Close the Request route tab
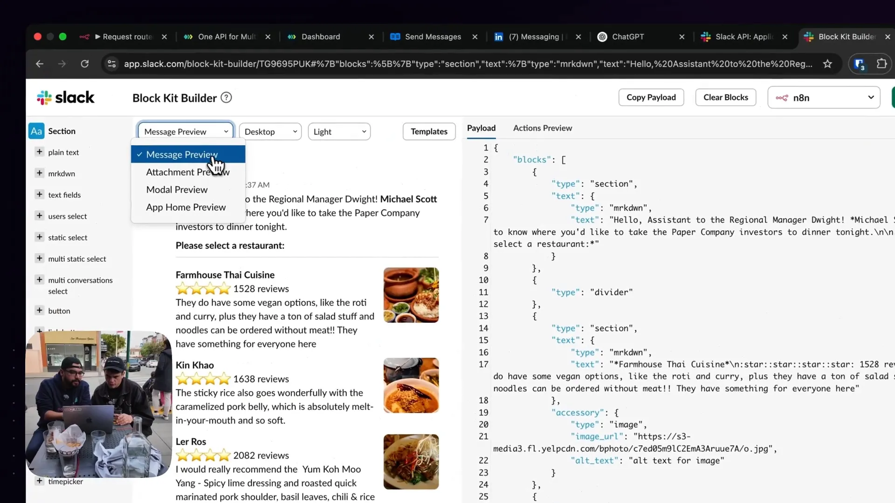Viewport: 895px width, 503px height. tap(164, 37)
